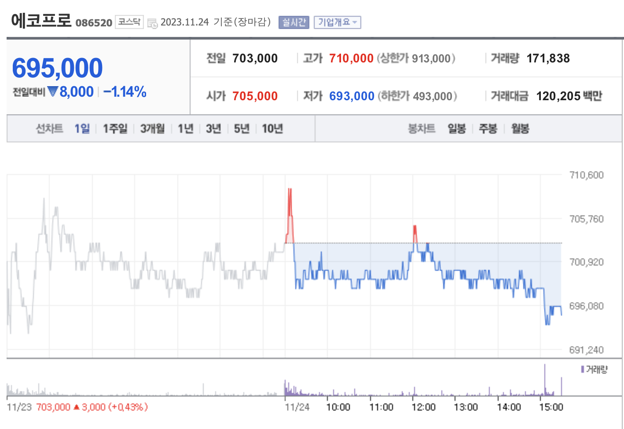
Task: Click the 15:00 time axis label
Action: (x=551, y=407)
